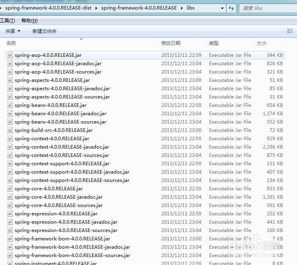
Task: Click the icon of spring-expression-4.0.0.RELEASE-javadoc.jar
Action: pos(10,222)
